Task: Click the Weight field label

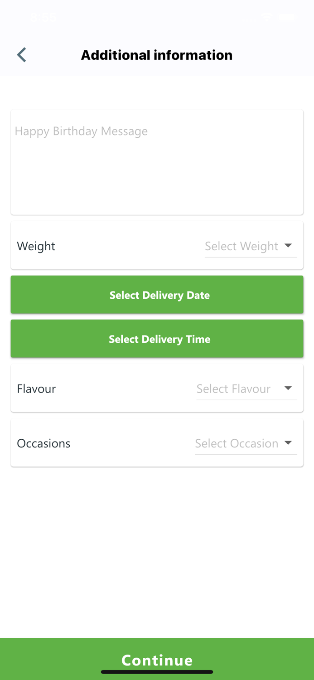Action: 36,246
